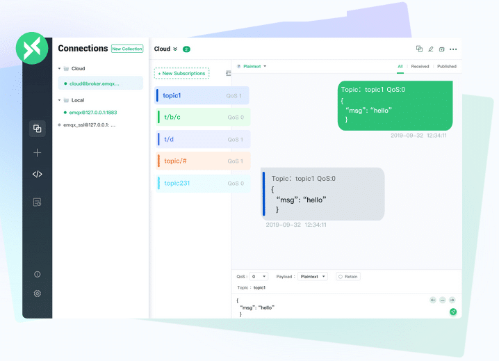Screen dimensions: 499x361
Task: Click the green send message icon
Action: [x=452, y=312]
